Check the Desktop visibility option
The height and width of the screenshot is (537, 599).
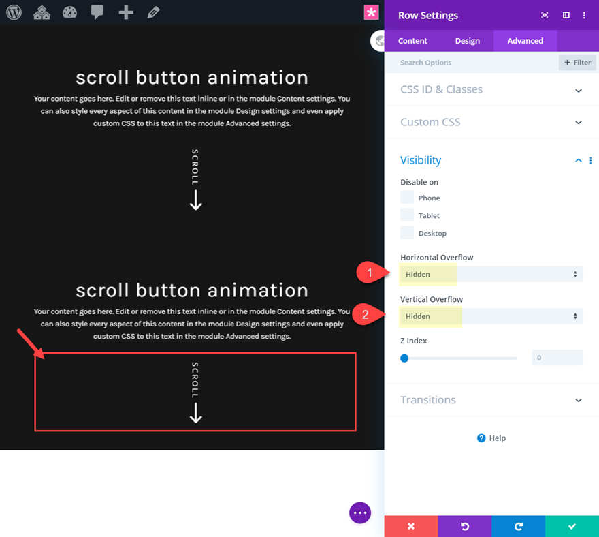[408, 232]
